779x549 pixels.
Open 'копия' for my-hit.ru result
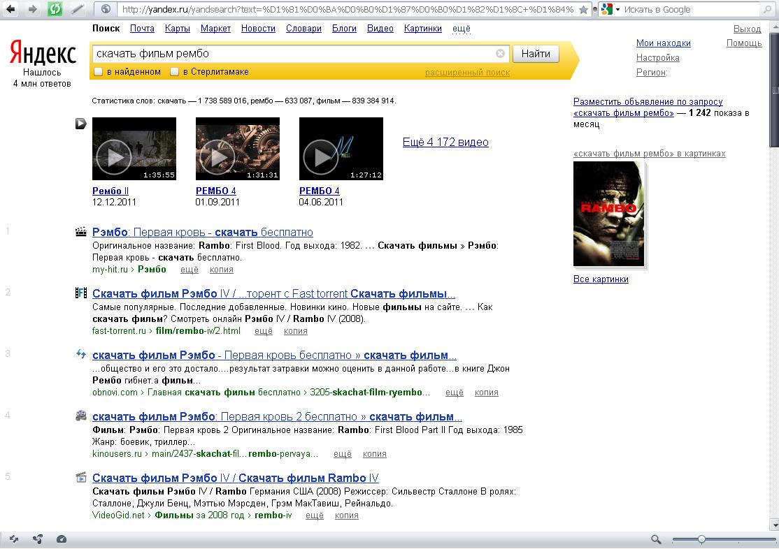coord(222,270)
